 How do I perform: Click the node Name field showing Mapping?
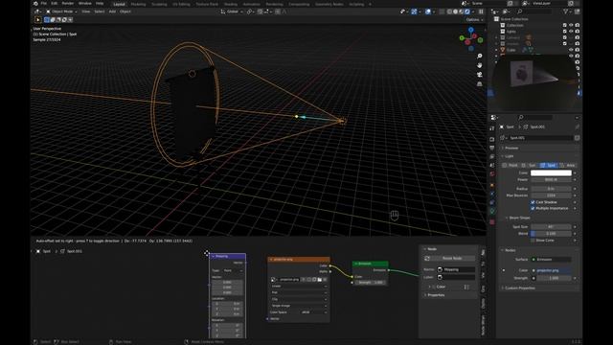tap(456, 269)
